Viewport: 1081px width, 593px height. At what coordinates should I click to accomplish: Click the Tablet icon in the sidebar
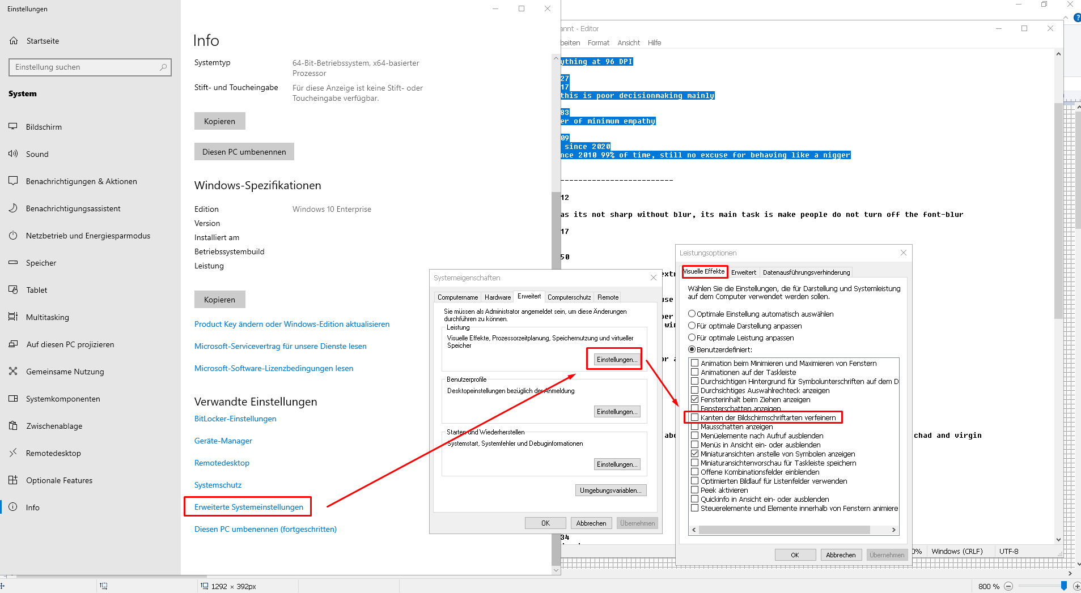click(13, 290)
